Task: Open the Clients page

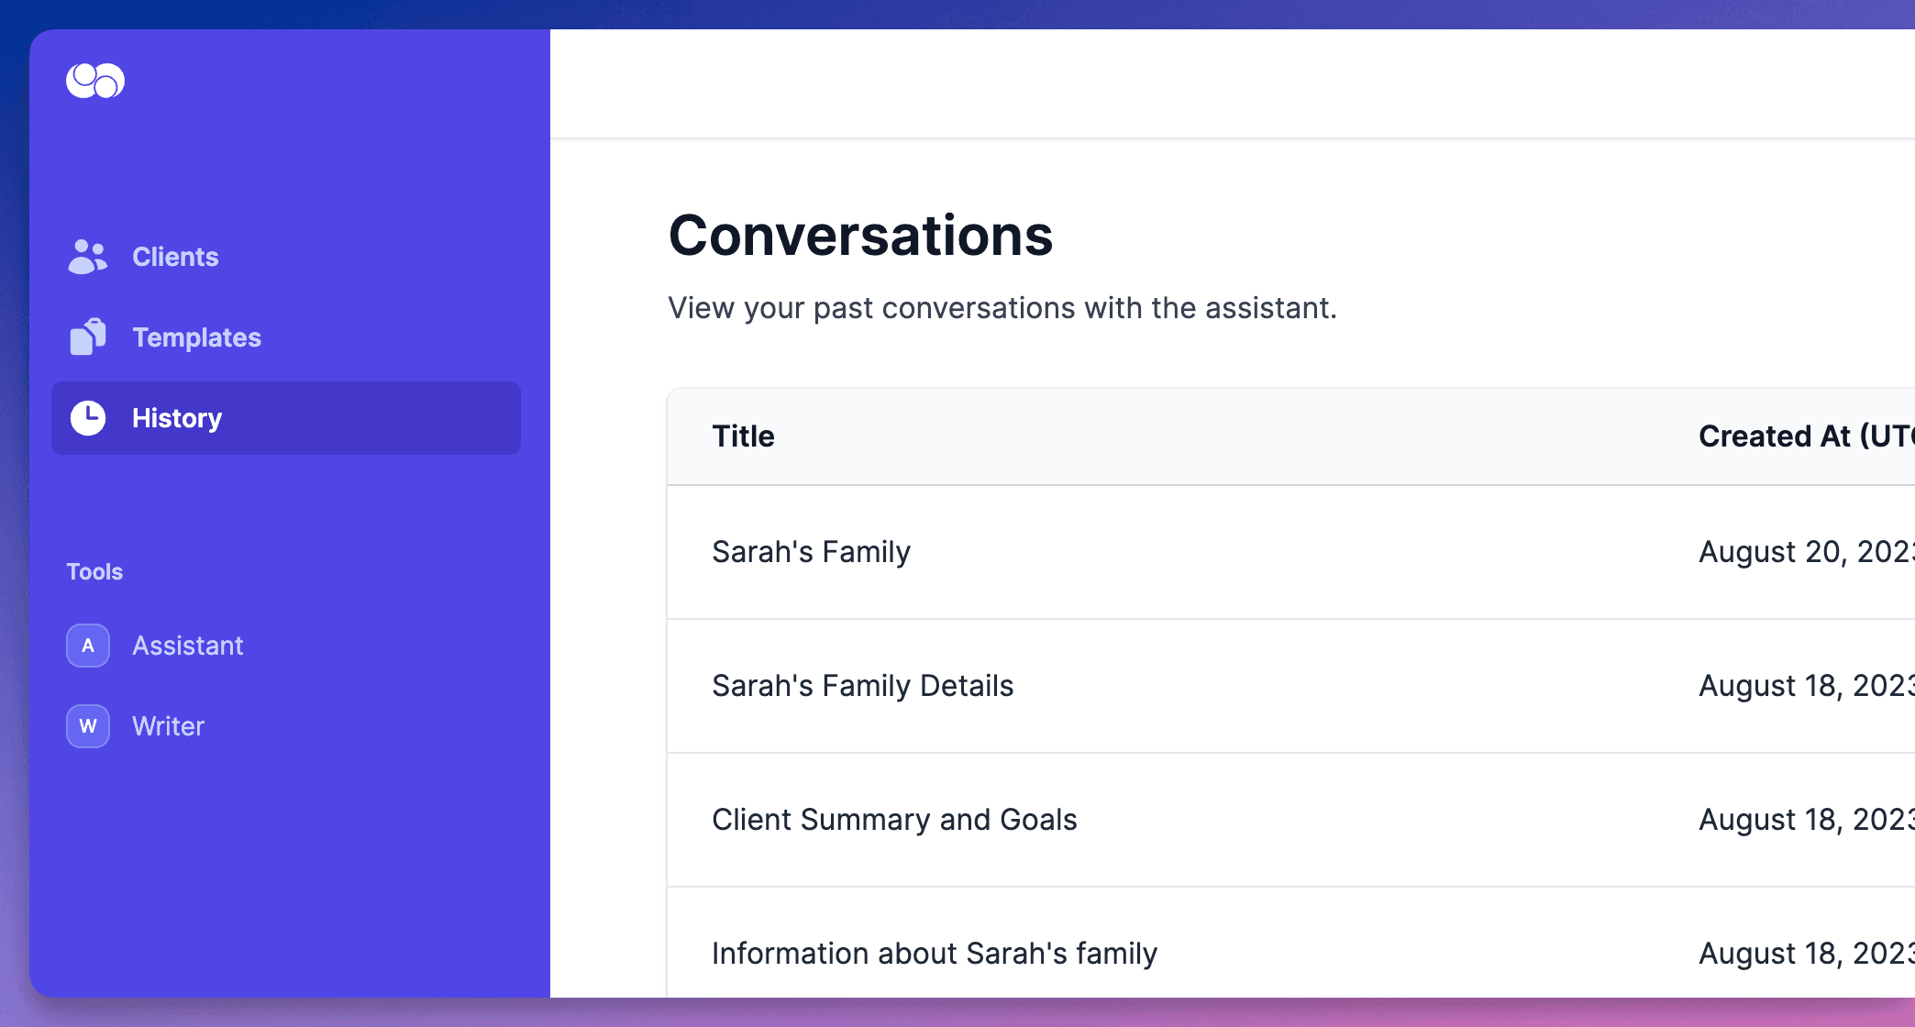Action: [x=175, y=257]
